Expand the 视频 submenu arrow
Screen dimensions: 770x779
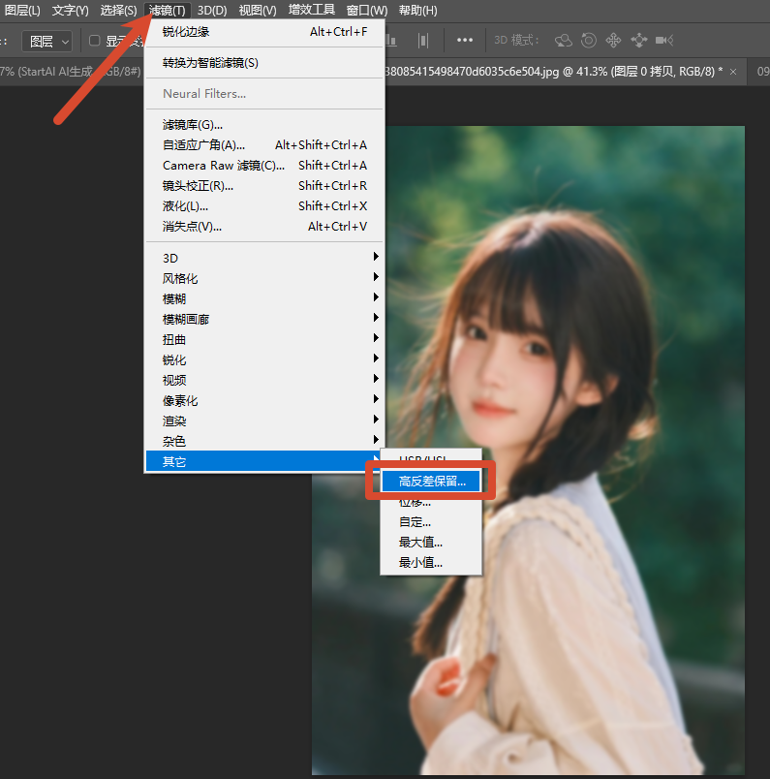click(x=376, y=379)
